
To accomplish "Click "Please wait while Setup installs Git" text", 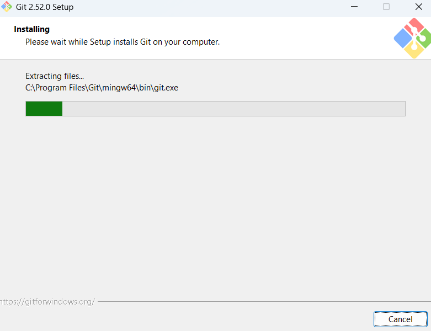I will click(123, 42).
